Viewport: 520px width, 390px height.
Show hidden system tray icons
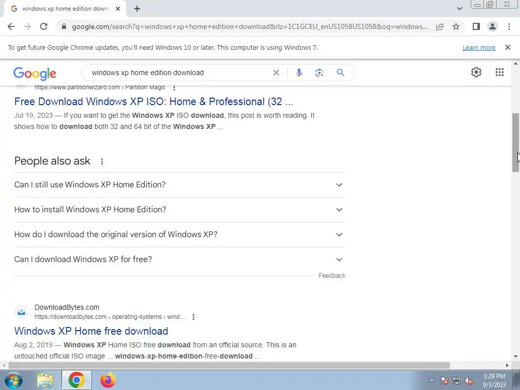432,380
